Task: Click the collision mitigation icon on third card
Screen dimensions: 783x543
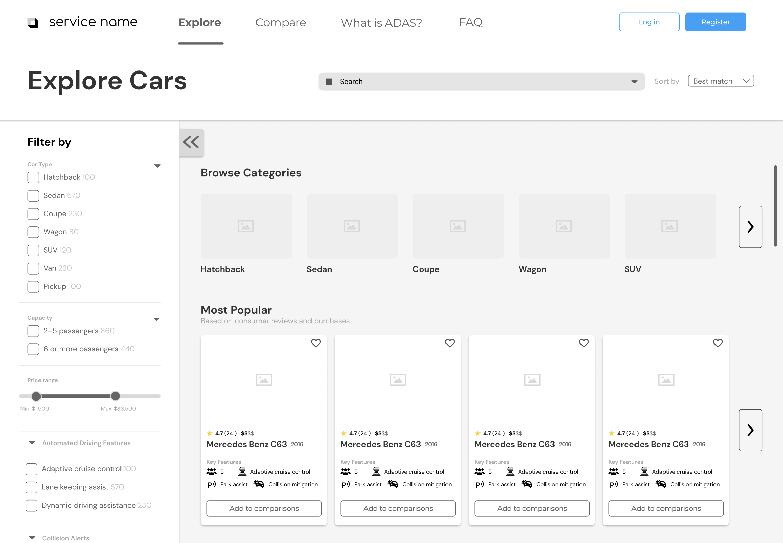Action: [527, 484]
